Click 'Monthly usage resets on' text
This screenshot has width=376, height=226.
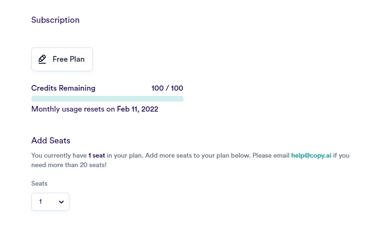click(x=73, y=109)
